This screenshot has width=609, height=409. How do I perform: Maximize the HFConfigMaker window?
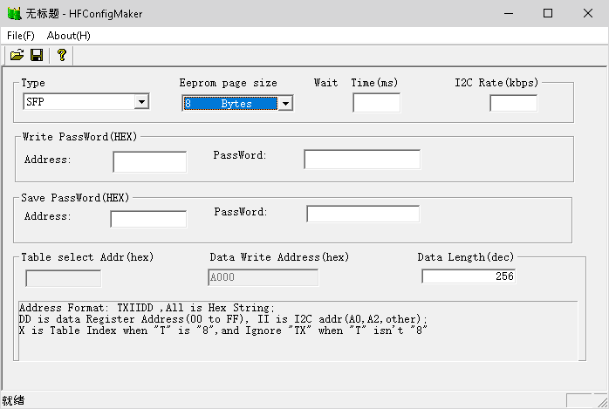[547, 13]
